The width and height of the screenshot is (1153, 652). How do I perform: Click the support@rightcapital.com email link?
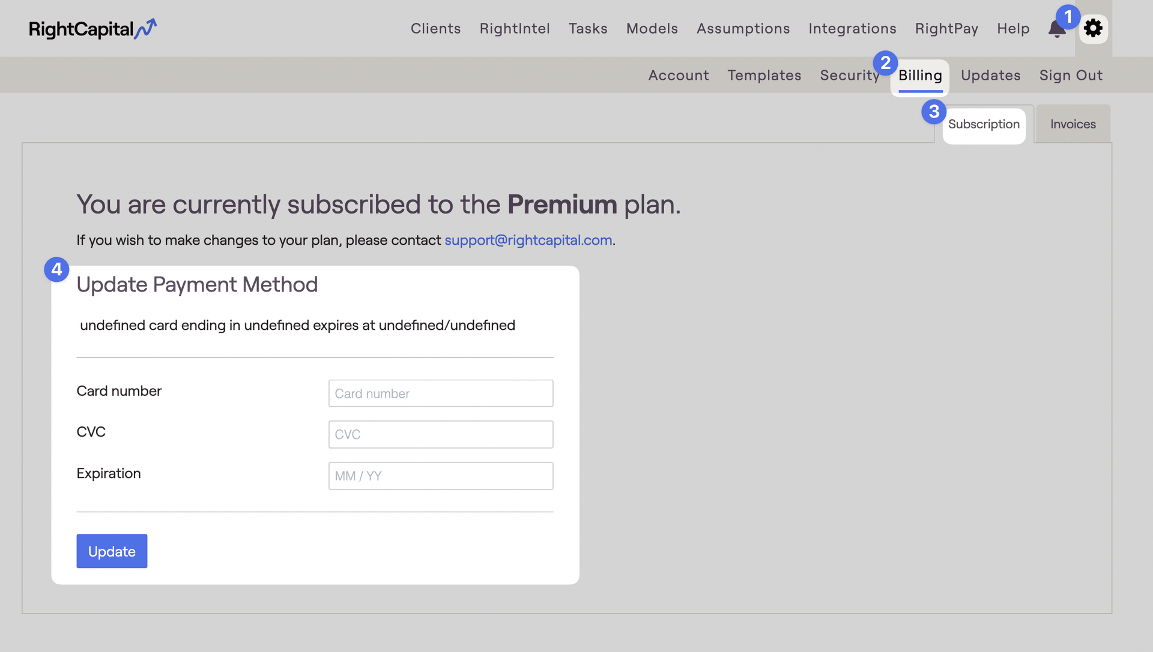(x=528, y=240)
